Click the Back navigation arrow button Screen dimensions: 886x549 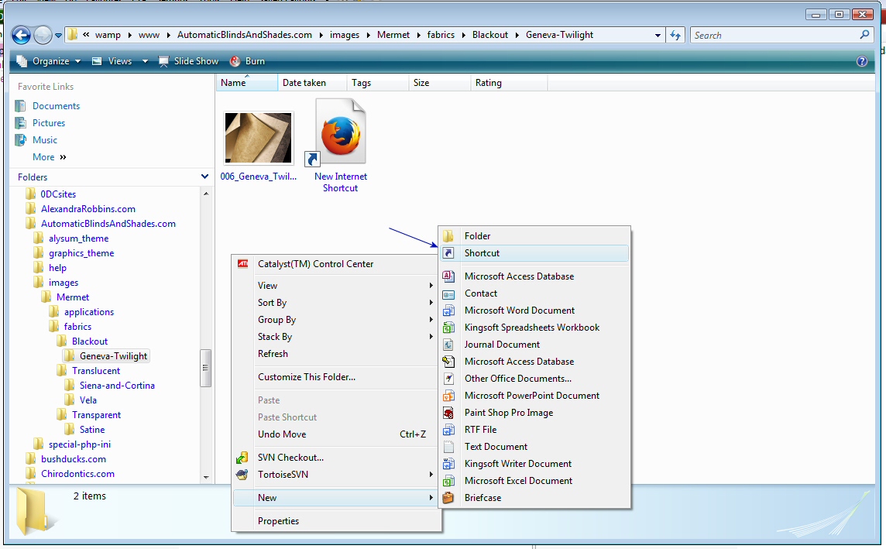click(x=21, y=35)
